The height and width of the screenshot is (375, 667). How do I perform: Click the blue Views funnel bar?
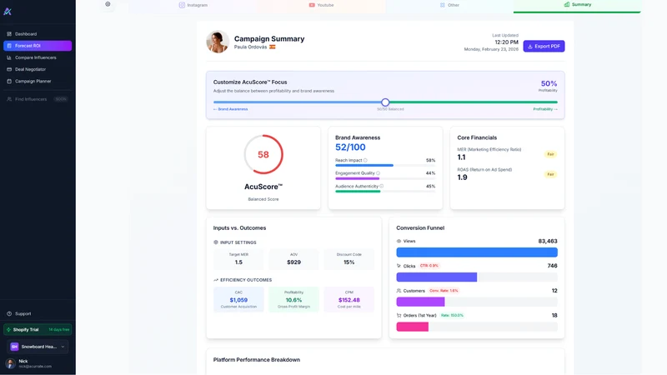(477, 252)
